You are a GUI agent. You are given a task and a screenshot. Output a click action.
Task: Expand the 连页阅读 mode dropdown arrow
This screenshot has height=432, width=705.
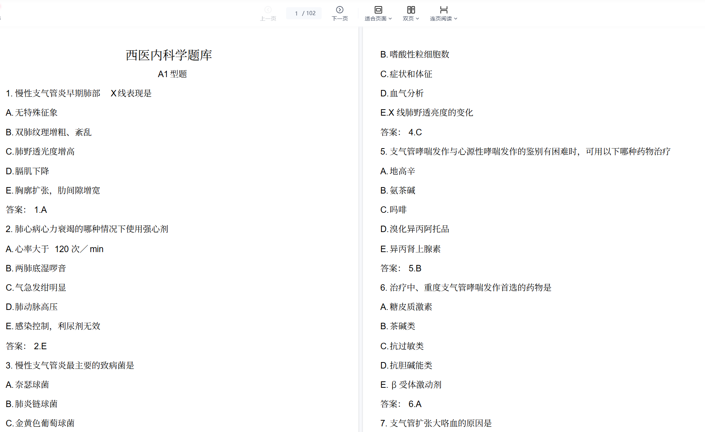[456, 19]
